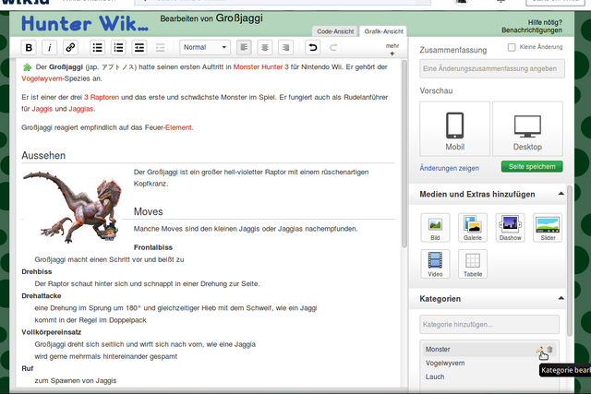Toggle bold formatting in editor toolbar
Screen dimensions: 591x394
[x=29, y=47]
